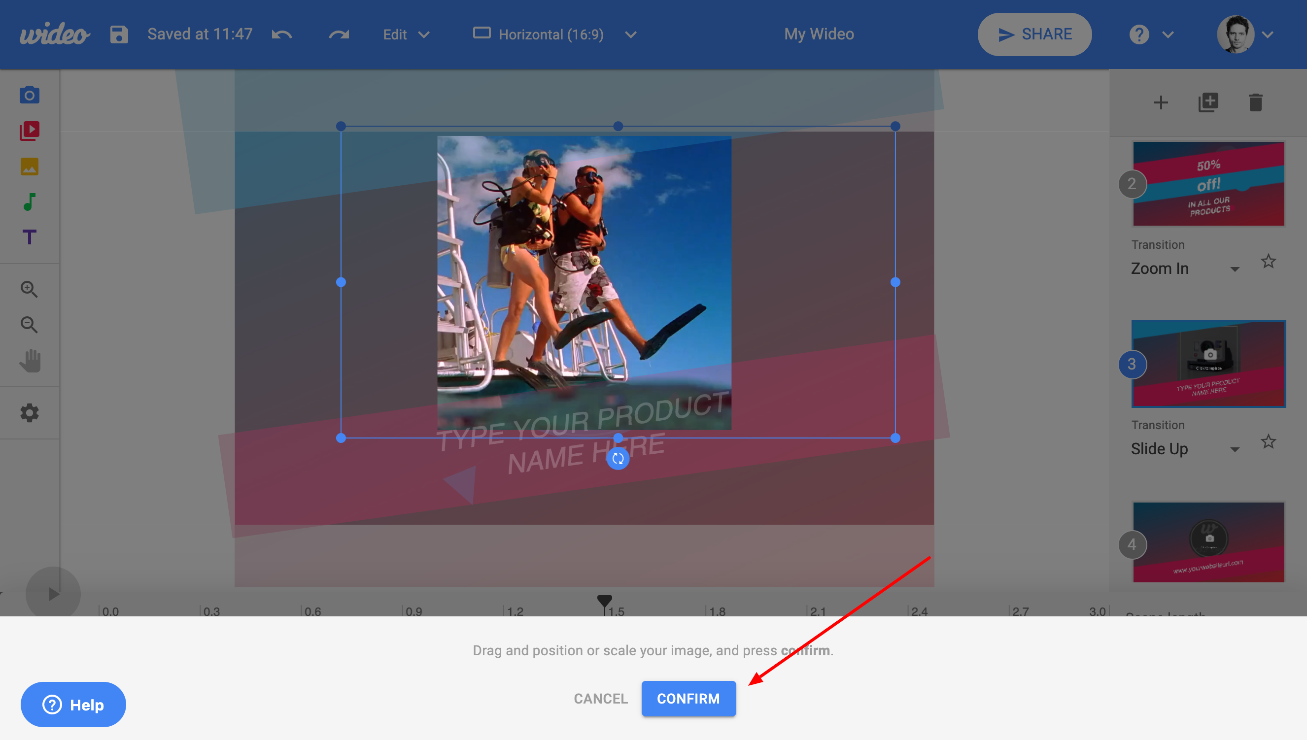Add a new scene with plus icon
1307x740 pixels.
[x=1161, y=102]
